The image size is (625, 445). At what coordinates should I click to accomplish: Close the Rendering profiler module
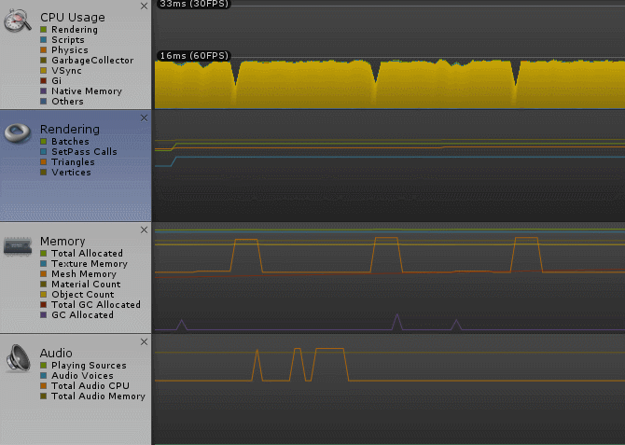pyautogui.click(x=144, y=118)
